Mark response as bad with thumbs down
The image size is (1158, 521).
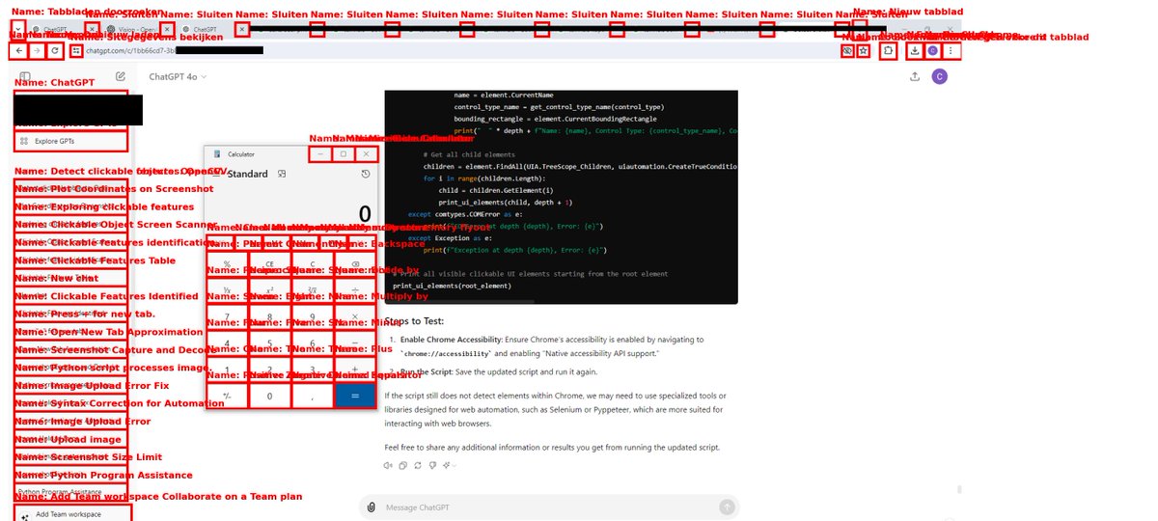click(x=431, y=465)
